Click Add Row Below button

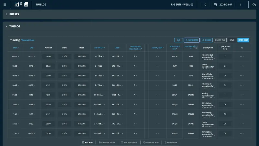coord(129,142)
